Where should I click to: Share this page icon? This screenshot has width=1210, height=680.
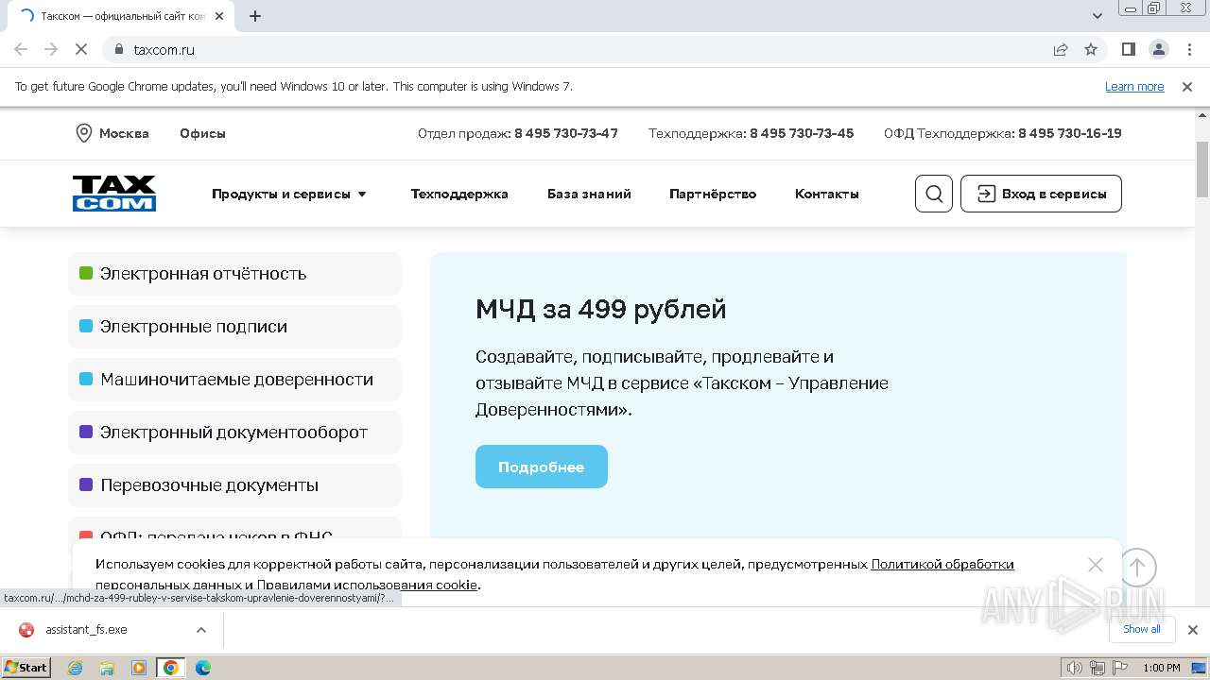point(1061,49)
